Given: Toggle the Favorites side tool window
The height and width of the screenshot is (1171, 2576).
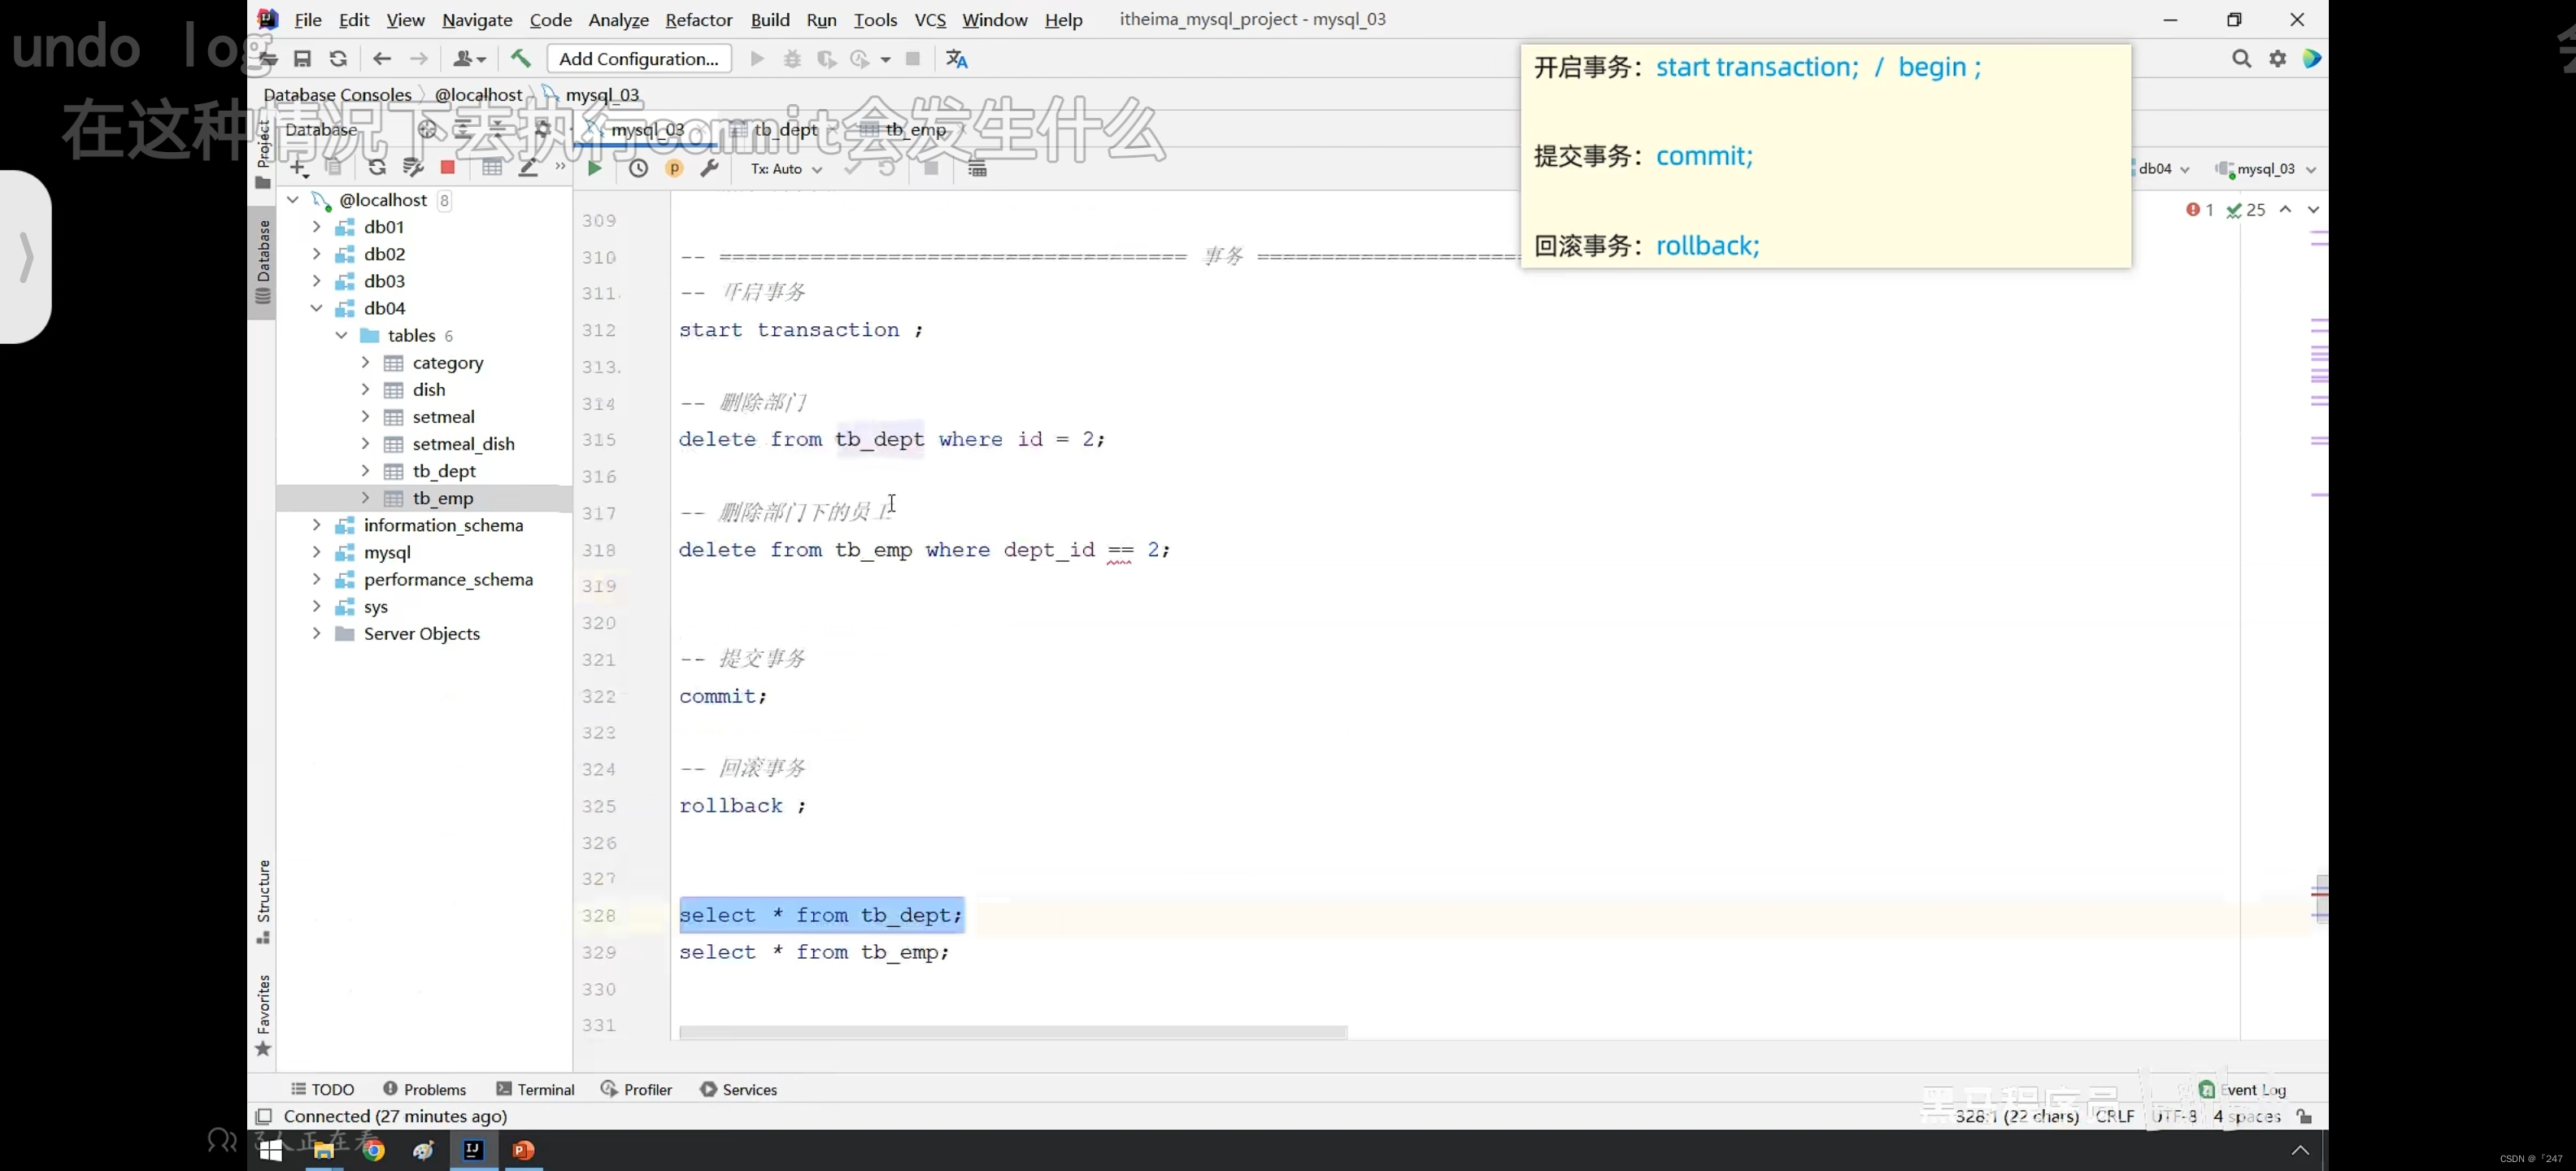Looking at the screenshot, I should click(x=263, y=1015).
